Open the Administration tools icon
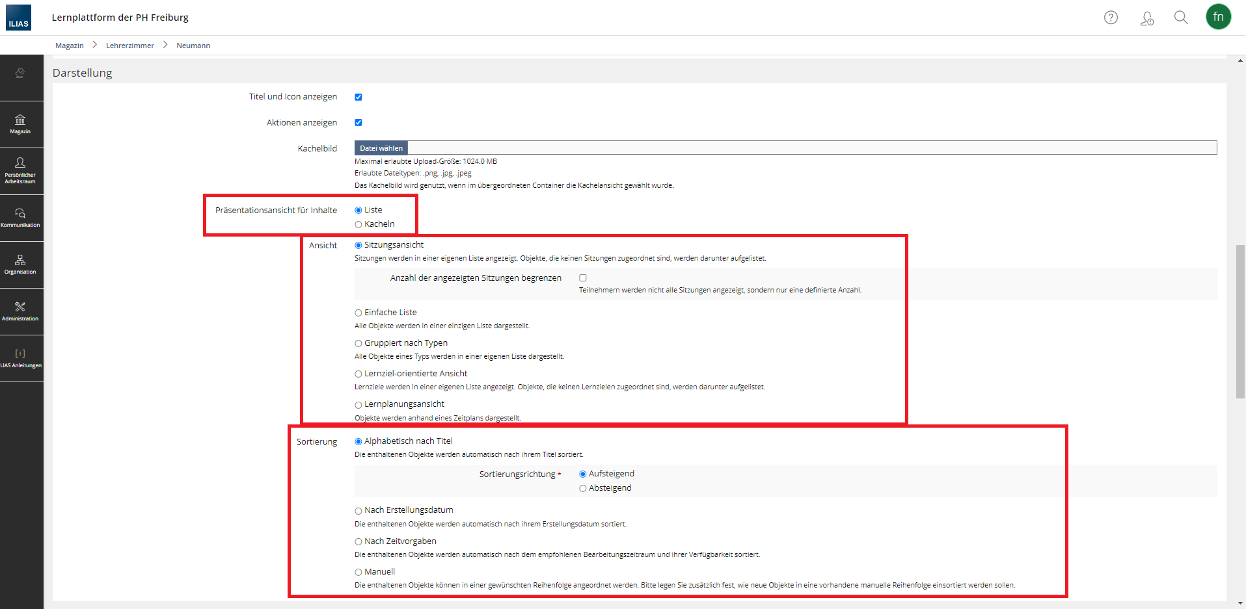 tap(20, 311)
